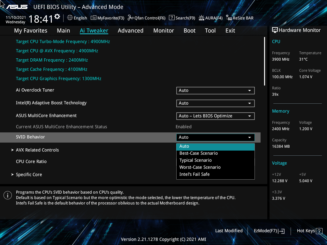The image size is (327, 245).
Task: Open the time settings gear icon
Action: click(57, 17)
